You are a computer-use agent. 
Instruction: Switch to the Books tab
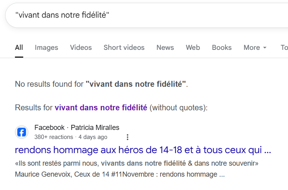(222, 47)
